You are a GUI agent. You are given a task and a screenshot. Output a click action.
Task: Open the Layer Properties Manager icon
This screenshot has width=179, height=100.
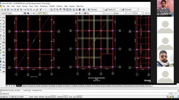(x=34, y=13)
